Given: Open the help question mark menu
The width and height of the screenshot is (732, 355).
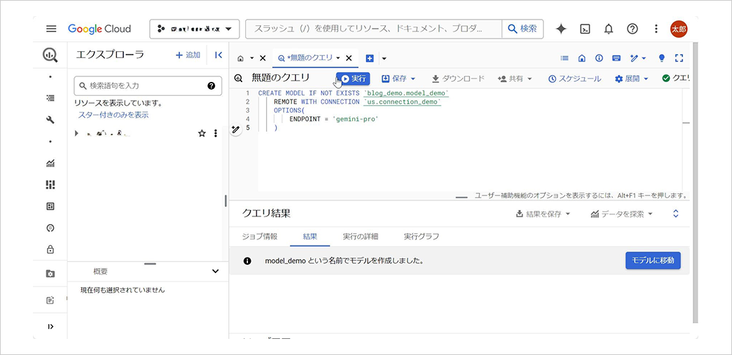Looking at the screenshot, I should (632, 29).
